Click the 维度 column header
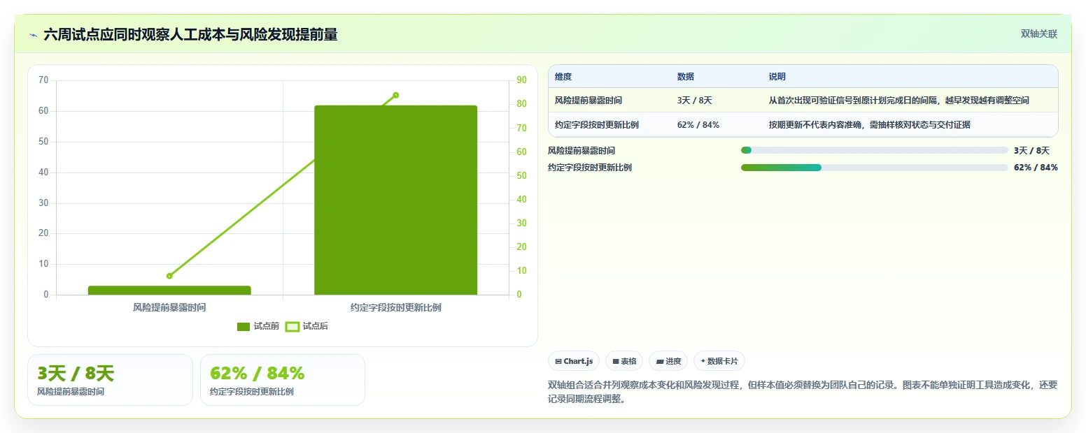This screenshot has height=433, width=1086. point(563,77)
